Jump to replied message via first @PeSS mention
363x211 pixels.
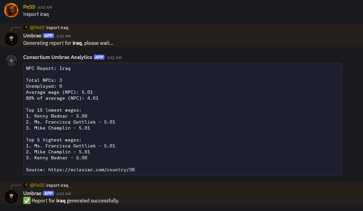(37, 28)
